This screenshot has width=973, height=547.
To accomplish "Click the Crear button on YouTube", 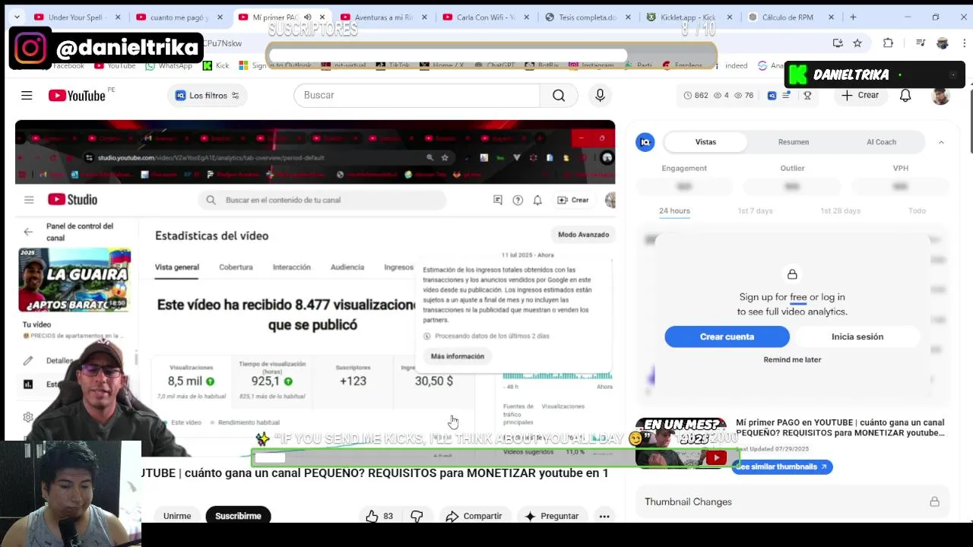I will 860,95.
